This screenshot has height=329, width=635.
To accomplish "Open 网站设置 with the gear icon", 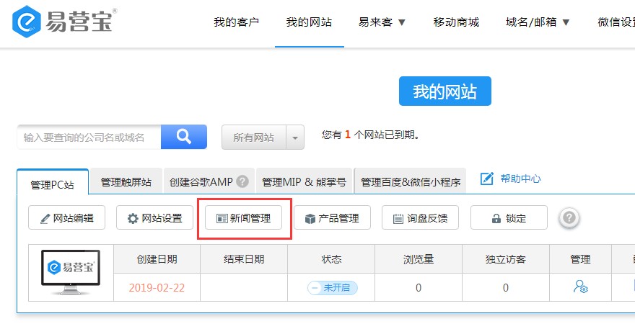I will pyautogui.click(x=154, y=218).
